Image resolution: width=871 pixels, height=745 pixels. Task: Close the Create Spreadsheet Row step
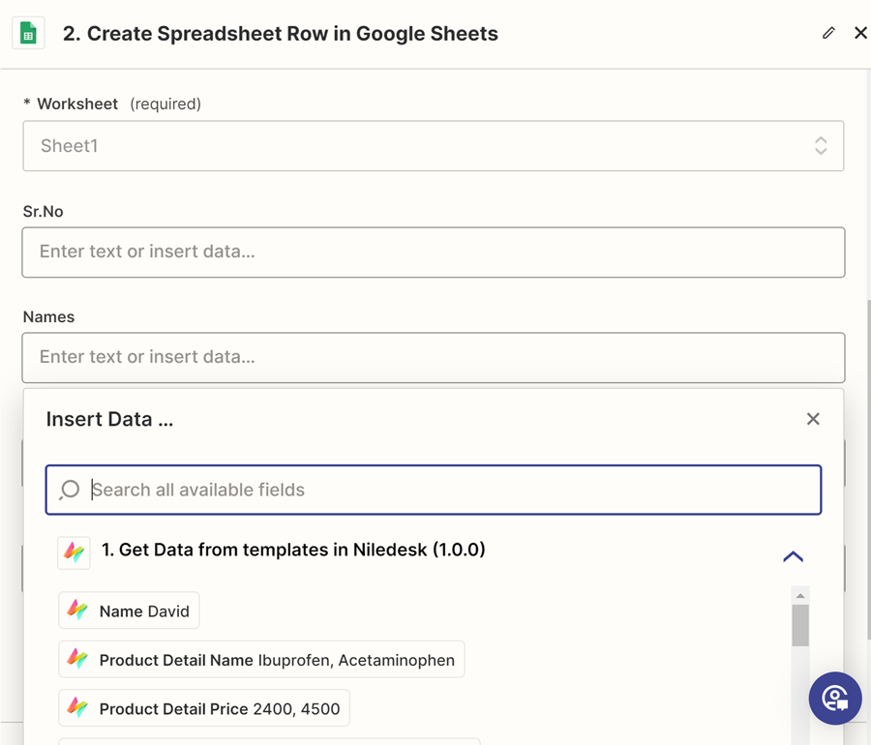click(861, 32)
